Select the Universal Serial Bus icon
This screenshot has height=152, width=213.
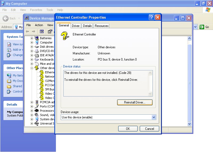(x=37, y=123)
